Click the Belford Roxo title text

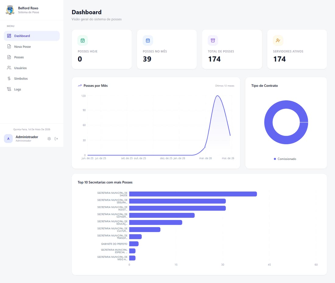[x=28, y=8]
